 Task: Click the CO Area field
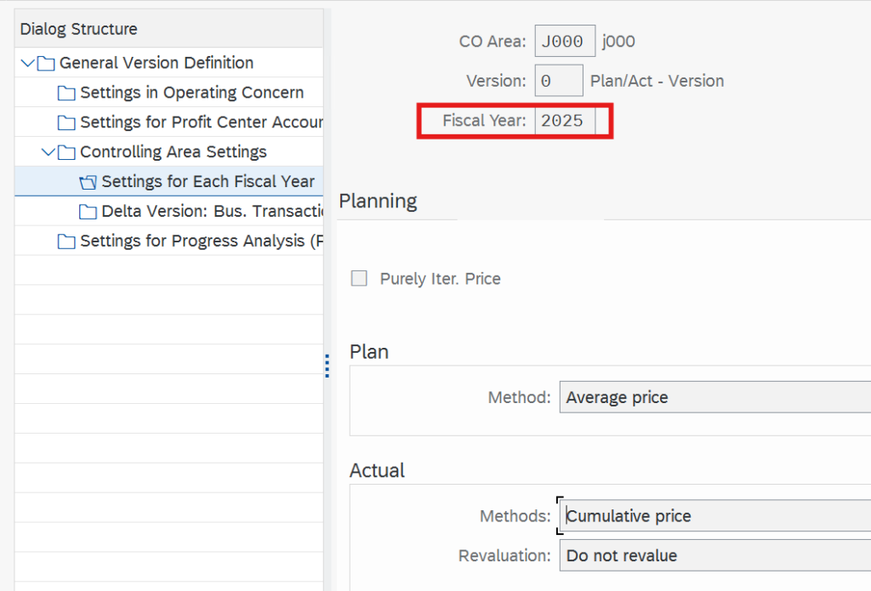tap(564, 41)
